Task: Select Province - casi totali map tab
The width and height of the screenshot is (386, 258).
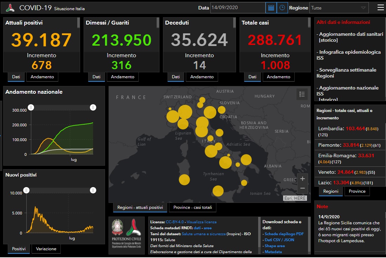Action: pyautogui.click(x=192, y=207)
